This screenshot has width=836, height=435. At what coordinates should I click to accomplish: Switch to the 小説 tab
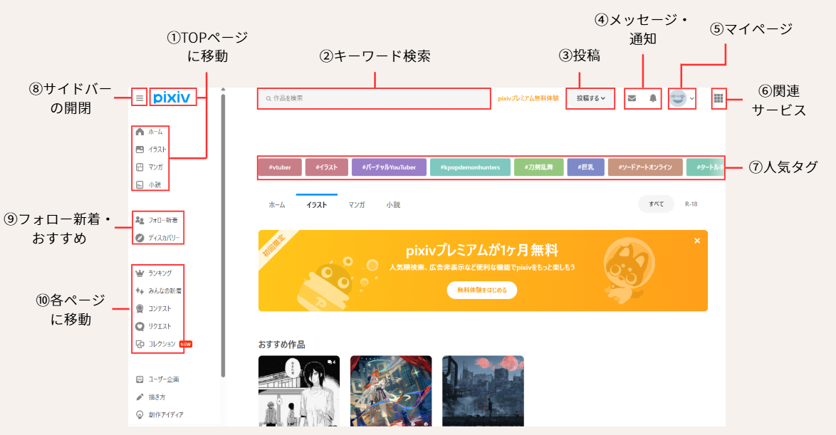pyautogui.click(x=393, y=205)
